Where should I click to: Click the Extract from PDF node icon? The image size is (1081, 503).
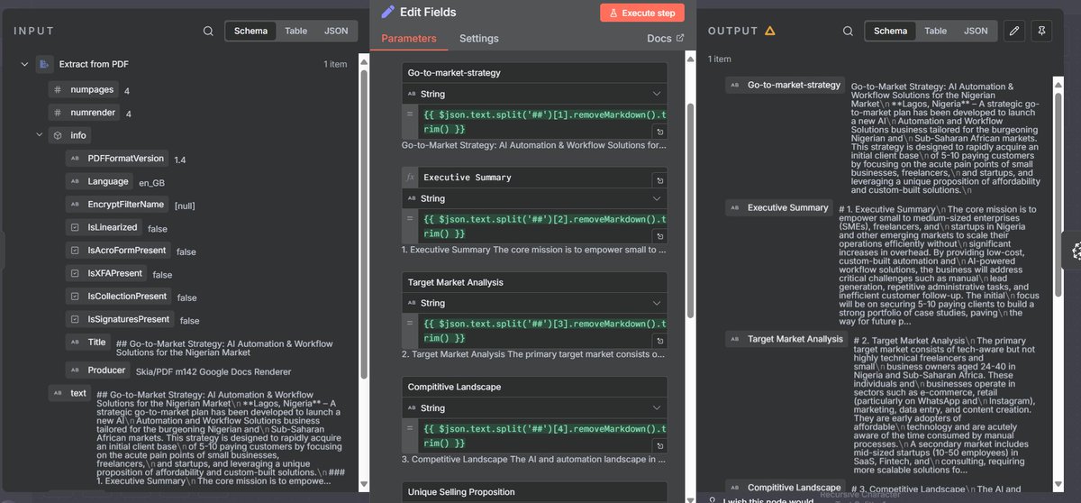click(x=43, y=64)
